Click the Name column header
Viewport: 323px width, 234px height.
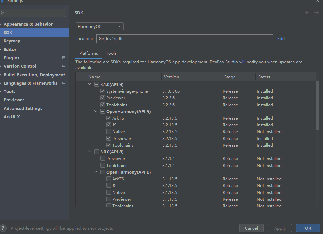pyautogui.click(x=124, y=77)
